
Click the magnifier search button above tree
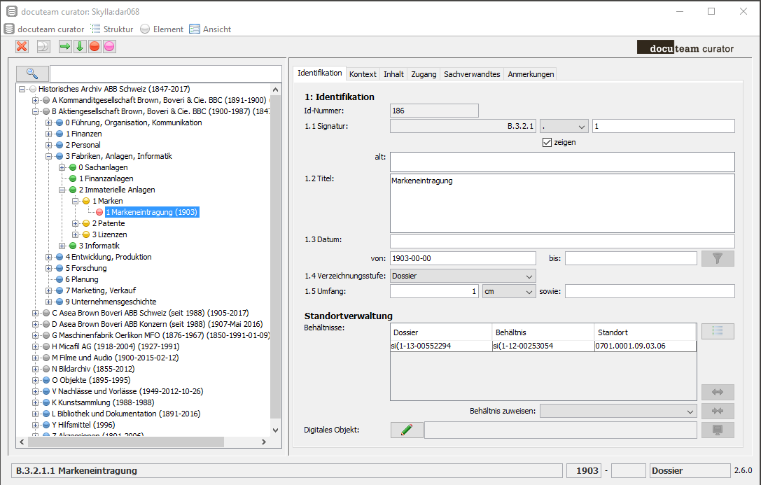[32, 73]
